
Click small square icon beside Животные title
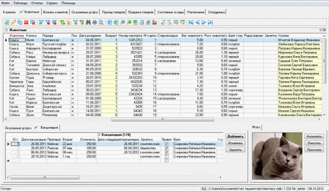click(x=6, y=30)
